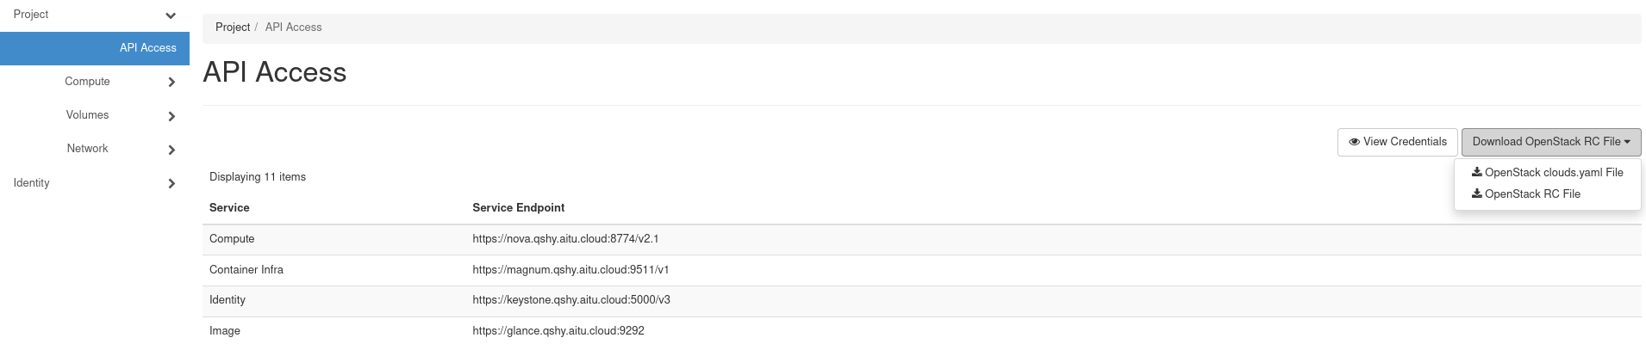The width and height of the screenshot is (1646, 344).
Task: Click the Service column header
Action: (229, 208)
